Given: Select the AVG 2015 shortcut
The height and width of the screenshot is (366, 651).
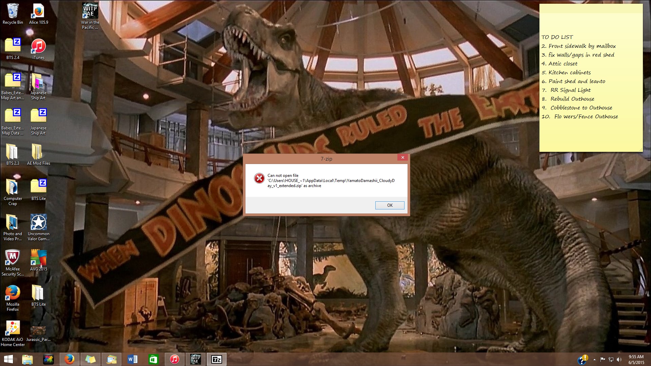Looking at the screenshot, I should point(39,261).
